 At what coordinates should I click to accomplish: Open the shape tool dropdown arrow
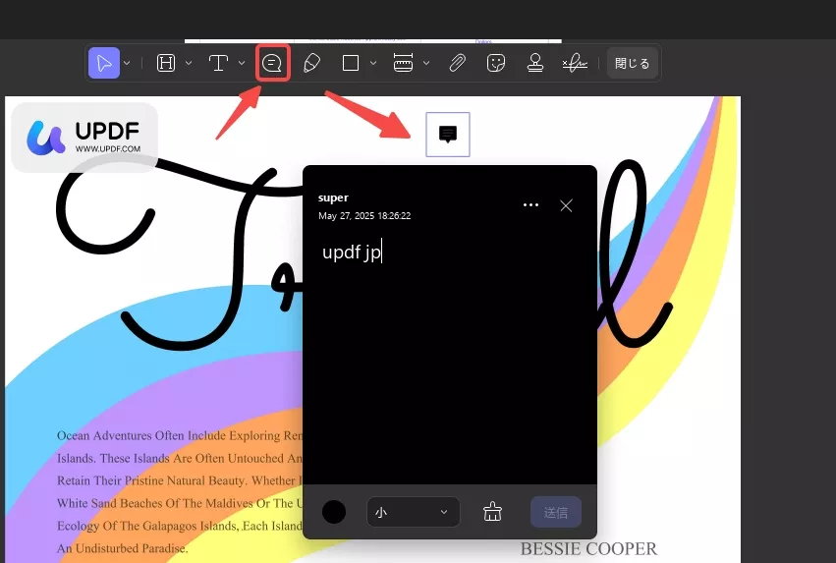373,63
